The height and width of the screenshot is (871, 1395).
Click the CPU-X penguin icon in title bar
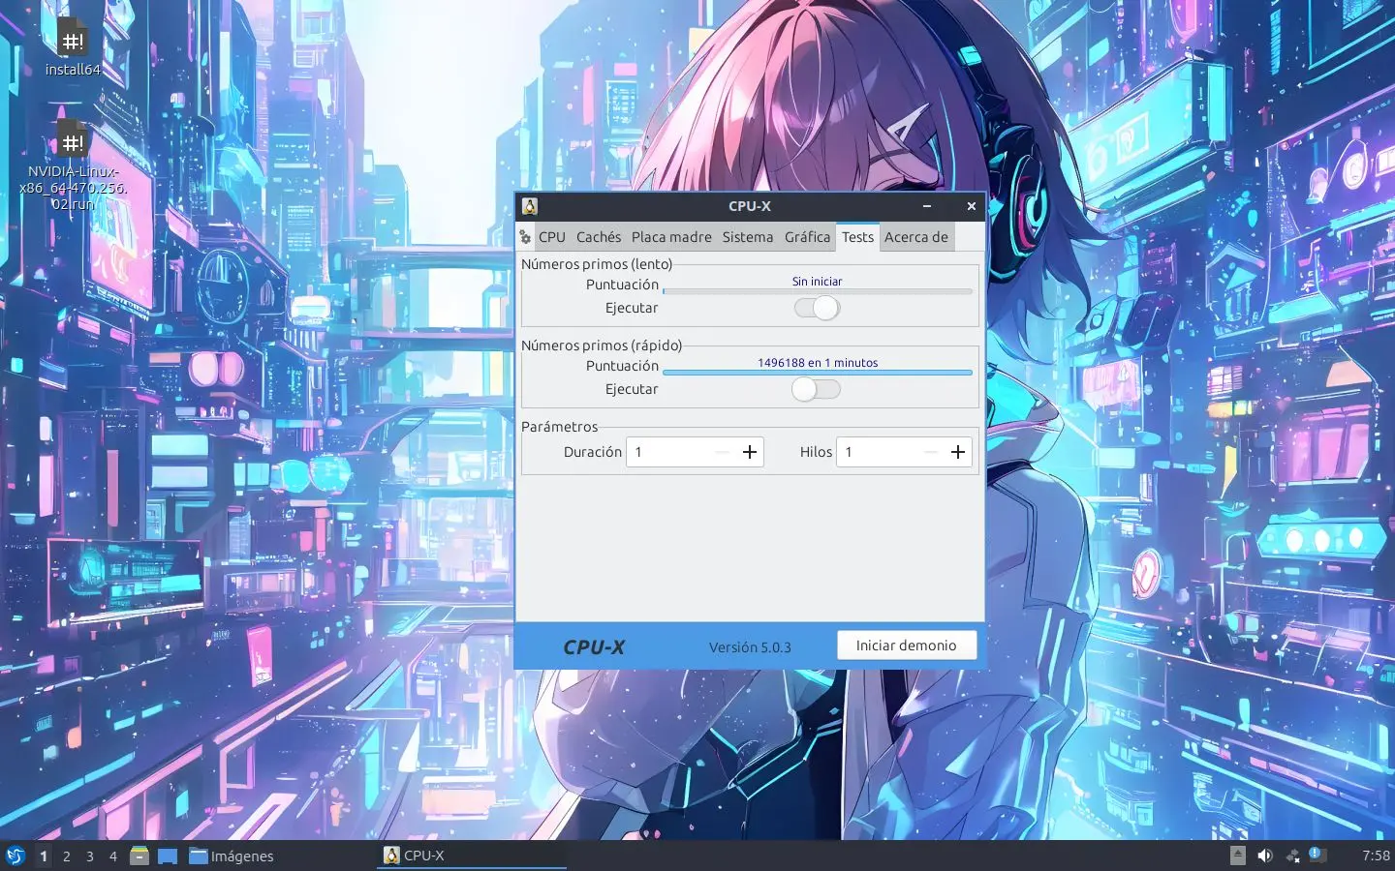(530, 206)
